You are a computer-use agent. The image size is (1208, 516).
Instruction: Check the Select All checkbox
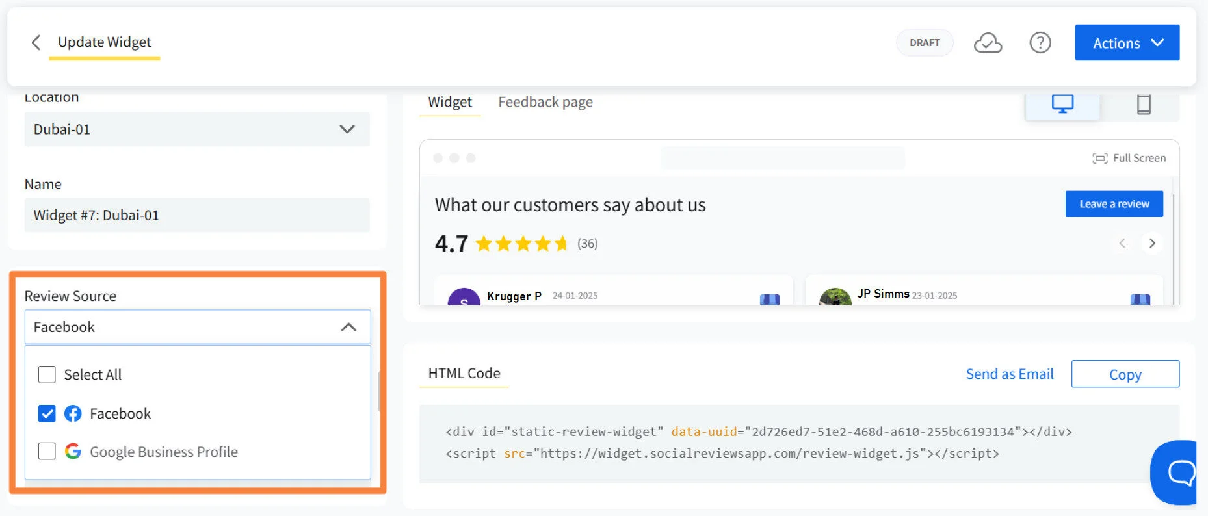(47, 375)
